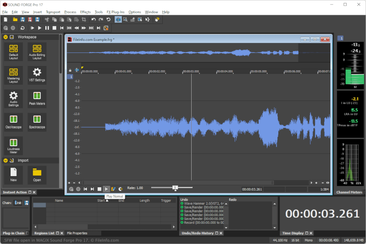Collapse the Workspace section

pyautogui.click(x=6, y=37)
